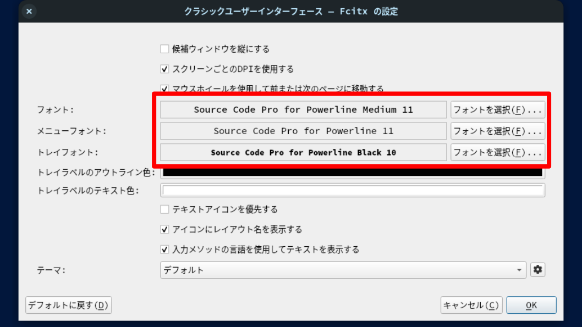
Task: Expand the テーマ dropdown showing デフォルト
Action: tap(343, 270)
